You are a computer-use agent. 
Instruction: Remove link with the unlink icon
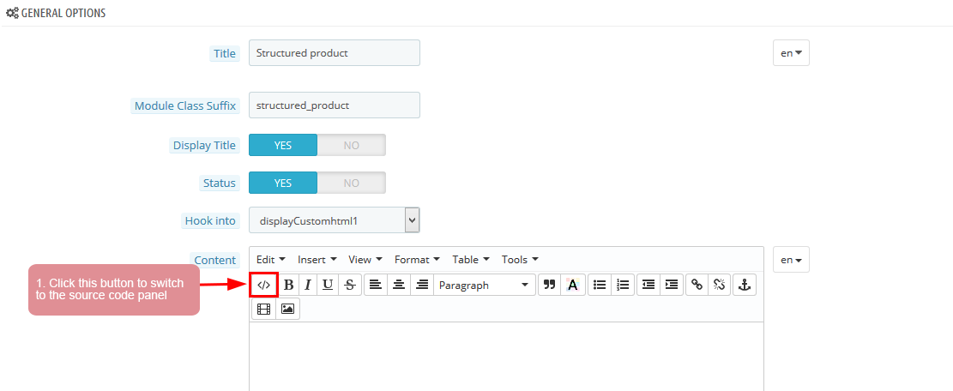(x=720, y=285)
